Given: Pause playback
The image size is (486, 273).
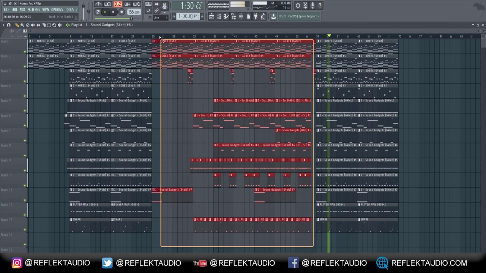Looking at the screenshot, I should click(x=105, y=12).
